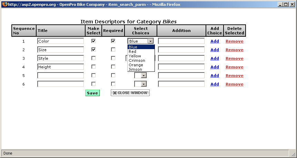Check the Required box for Size
The image size is (297, 158).
[x=113, y=49]
